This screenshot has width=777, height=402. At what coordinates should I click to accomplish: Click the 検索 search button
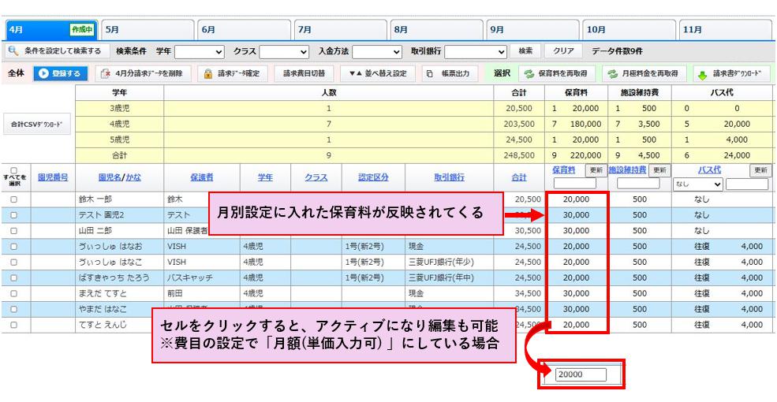525,51
